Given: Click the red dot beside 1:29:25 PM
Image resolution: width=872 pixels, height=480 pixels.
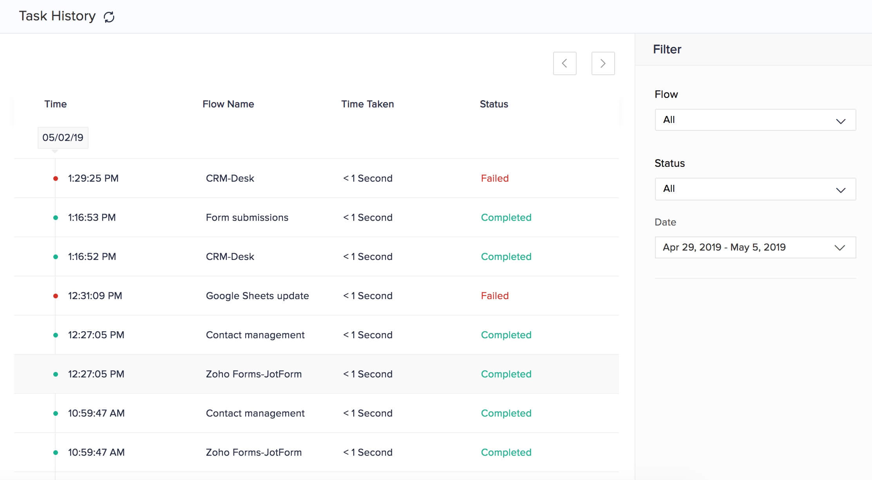Looking at the screenshot, I should coord(56,179).
